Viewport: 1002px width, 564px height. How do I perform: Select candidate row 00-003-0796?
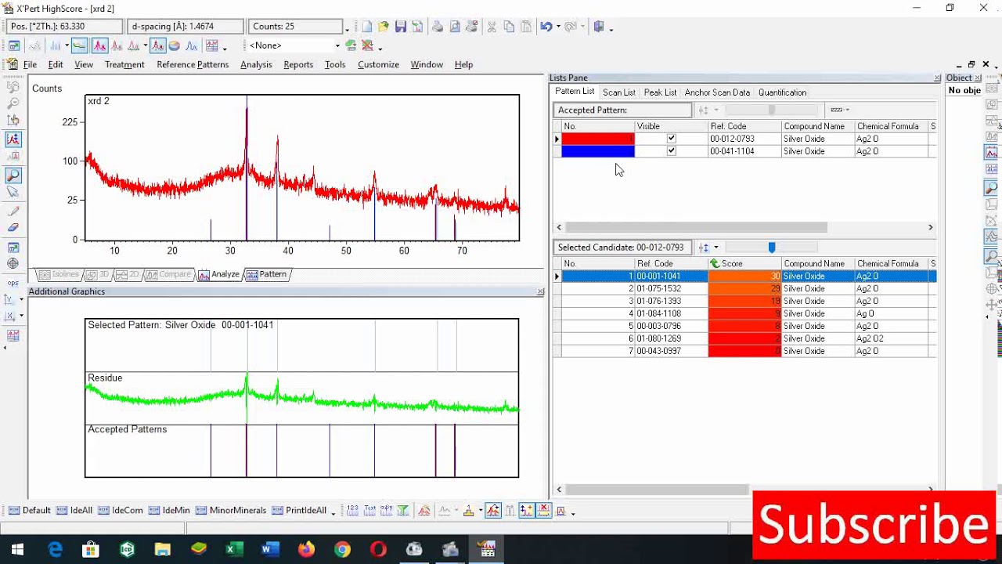pos(744,326)
